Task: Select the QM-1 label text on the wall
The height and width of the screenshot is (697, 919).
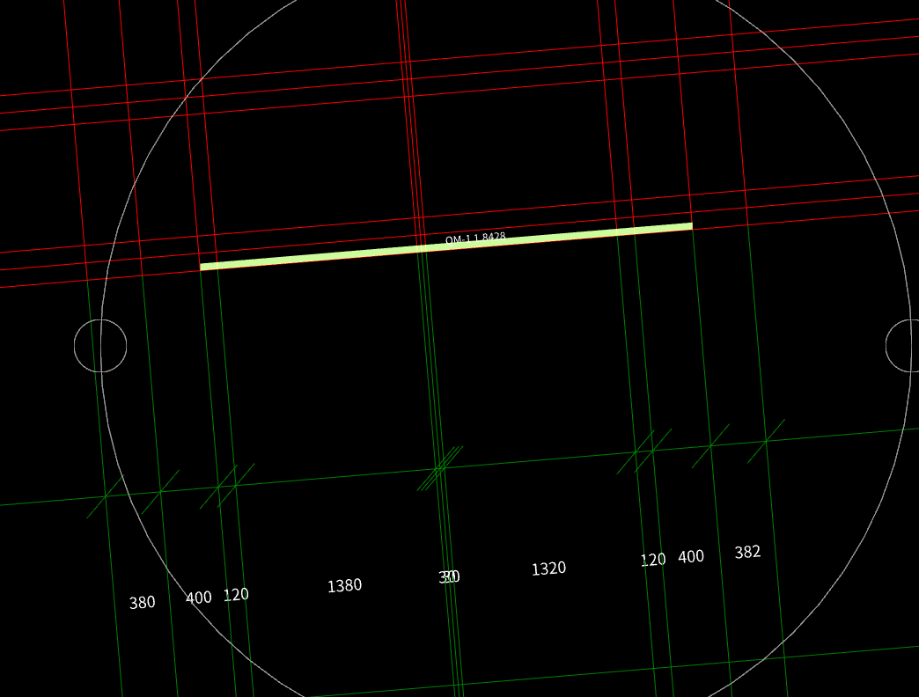Action: [474, 238]
